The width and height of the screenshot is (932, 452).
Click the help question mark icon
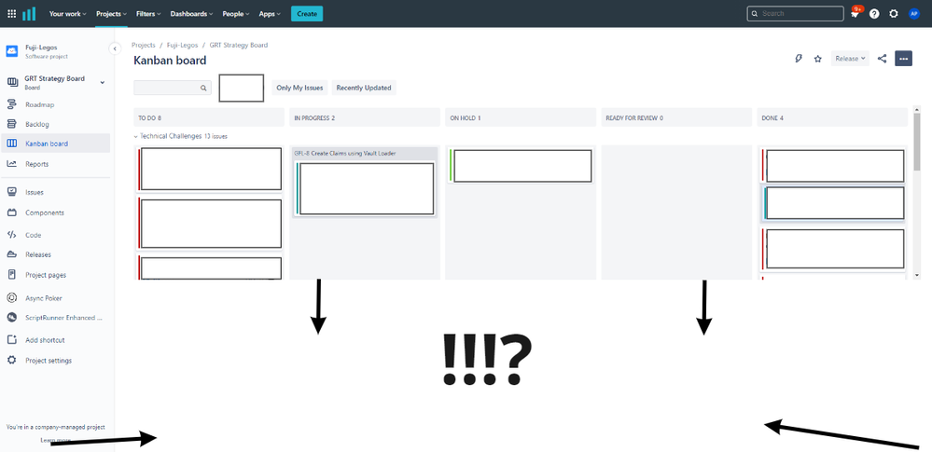tap(874, 14)
